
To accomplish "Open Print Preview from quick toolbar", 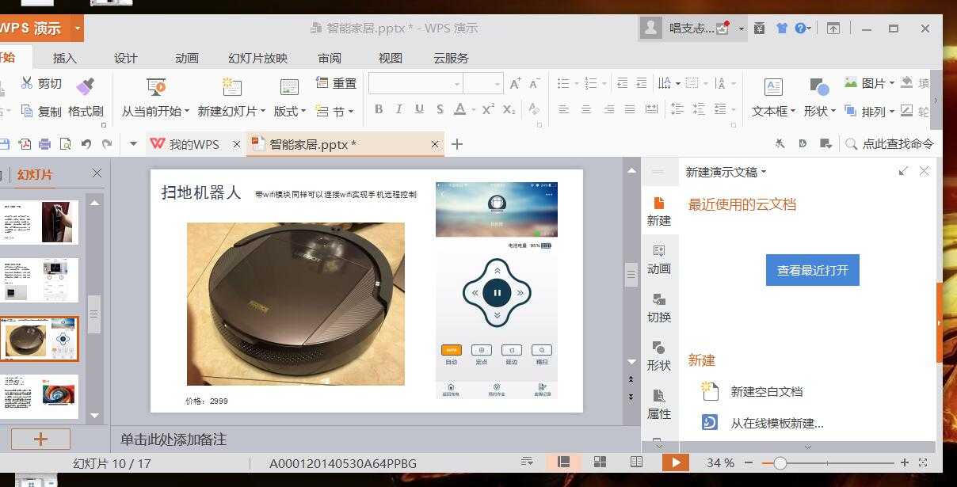I will pyautogui.click(x=66, y=144).
